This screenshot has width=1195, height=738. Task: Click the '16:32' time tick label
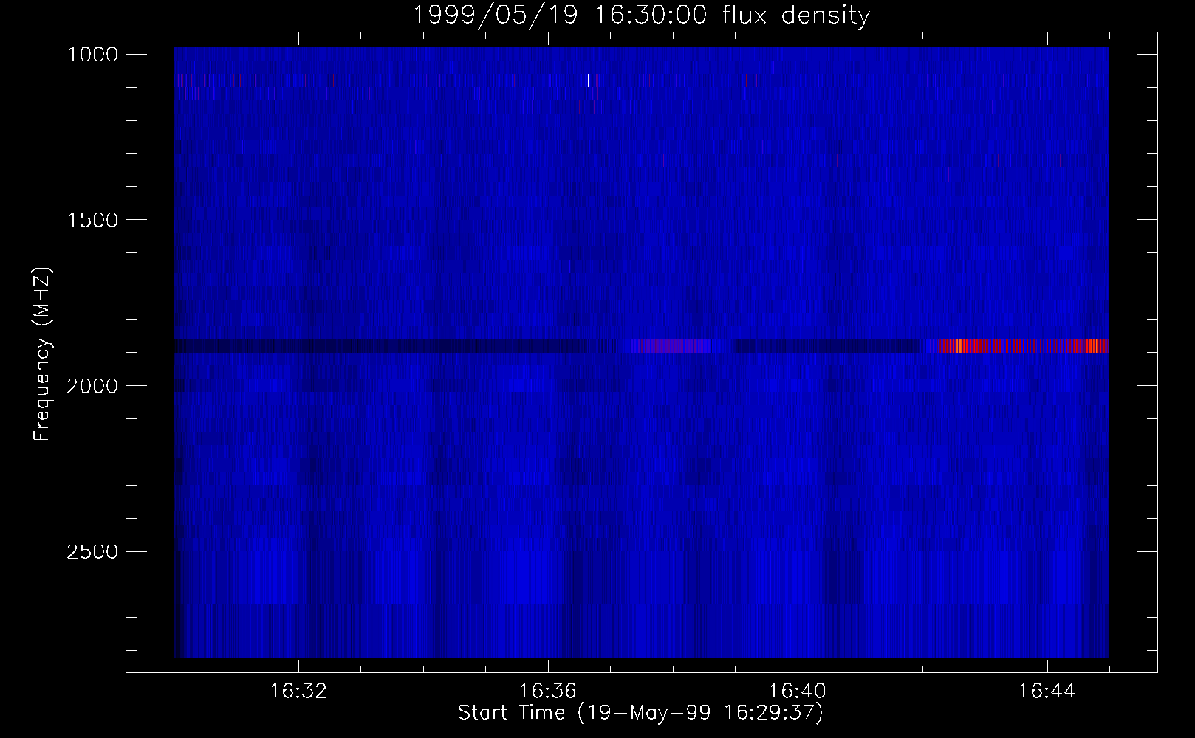click(x=298, y=692)
